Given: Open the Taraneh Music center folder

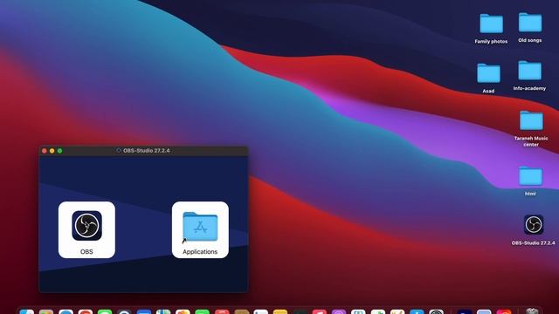Looking at the screenshot, I should (531, 120).
